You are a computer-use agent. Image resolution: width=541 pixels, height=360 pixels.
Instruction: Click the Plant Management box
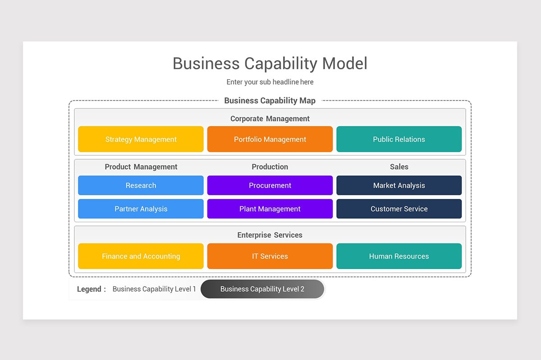[x=270, y=209]
